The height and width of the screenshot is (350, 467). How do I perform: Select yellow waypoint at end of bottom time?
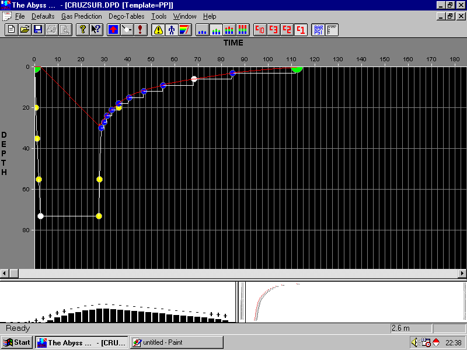[99, 216]
